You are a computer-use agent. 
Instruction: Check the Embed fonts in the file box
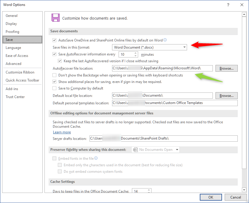tap(54, 159)
